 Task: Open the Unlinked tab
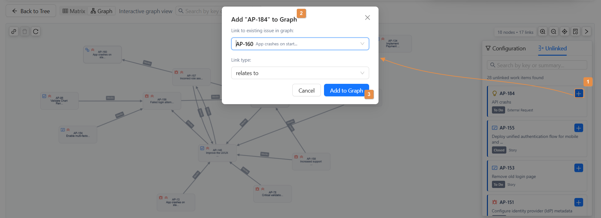[552, 48]
